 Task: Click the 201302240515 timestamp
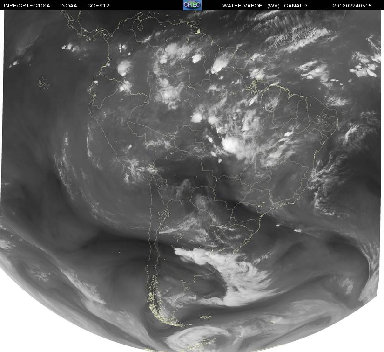352,6
